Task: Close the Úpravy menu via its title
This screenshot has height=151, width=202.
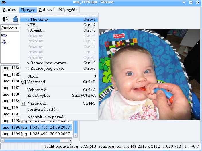Action: pos(28,10)
